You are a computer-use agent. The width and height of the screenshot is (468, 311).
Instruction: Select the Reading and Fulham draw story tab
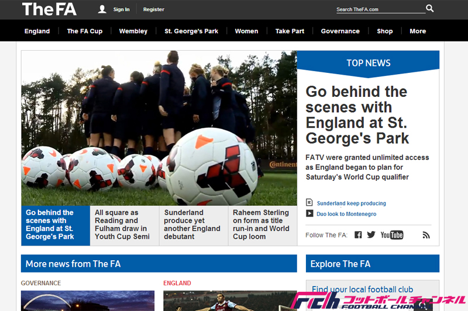click(124, 225)
